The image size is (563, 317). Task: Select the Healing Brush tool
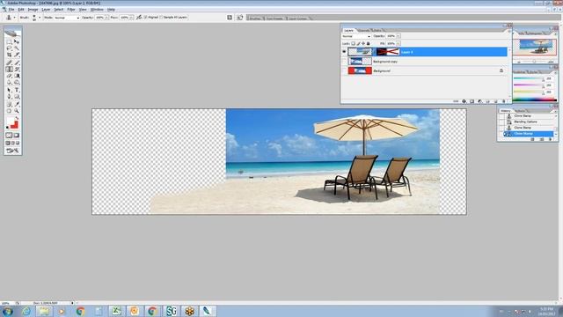coord(10,63)
